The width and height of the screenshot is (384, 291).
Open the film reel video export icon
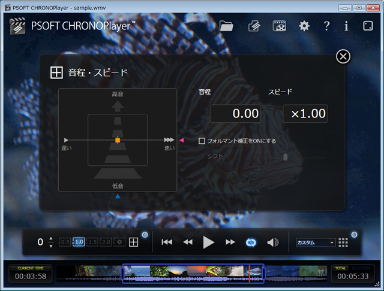point(279,26)
